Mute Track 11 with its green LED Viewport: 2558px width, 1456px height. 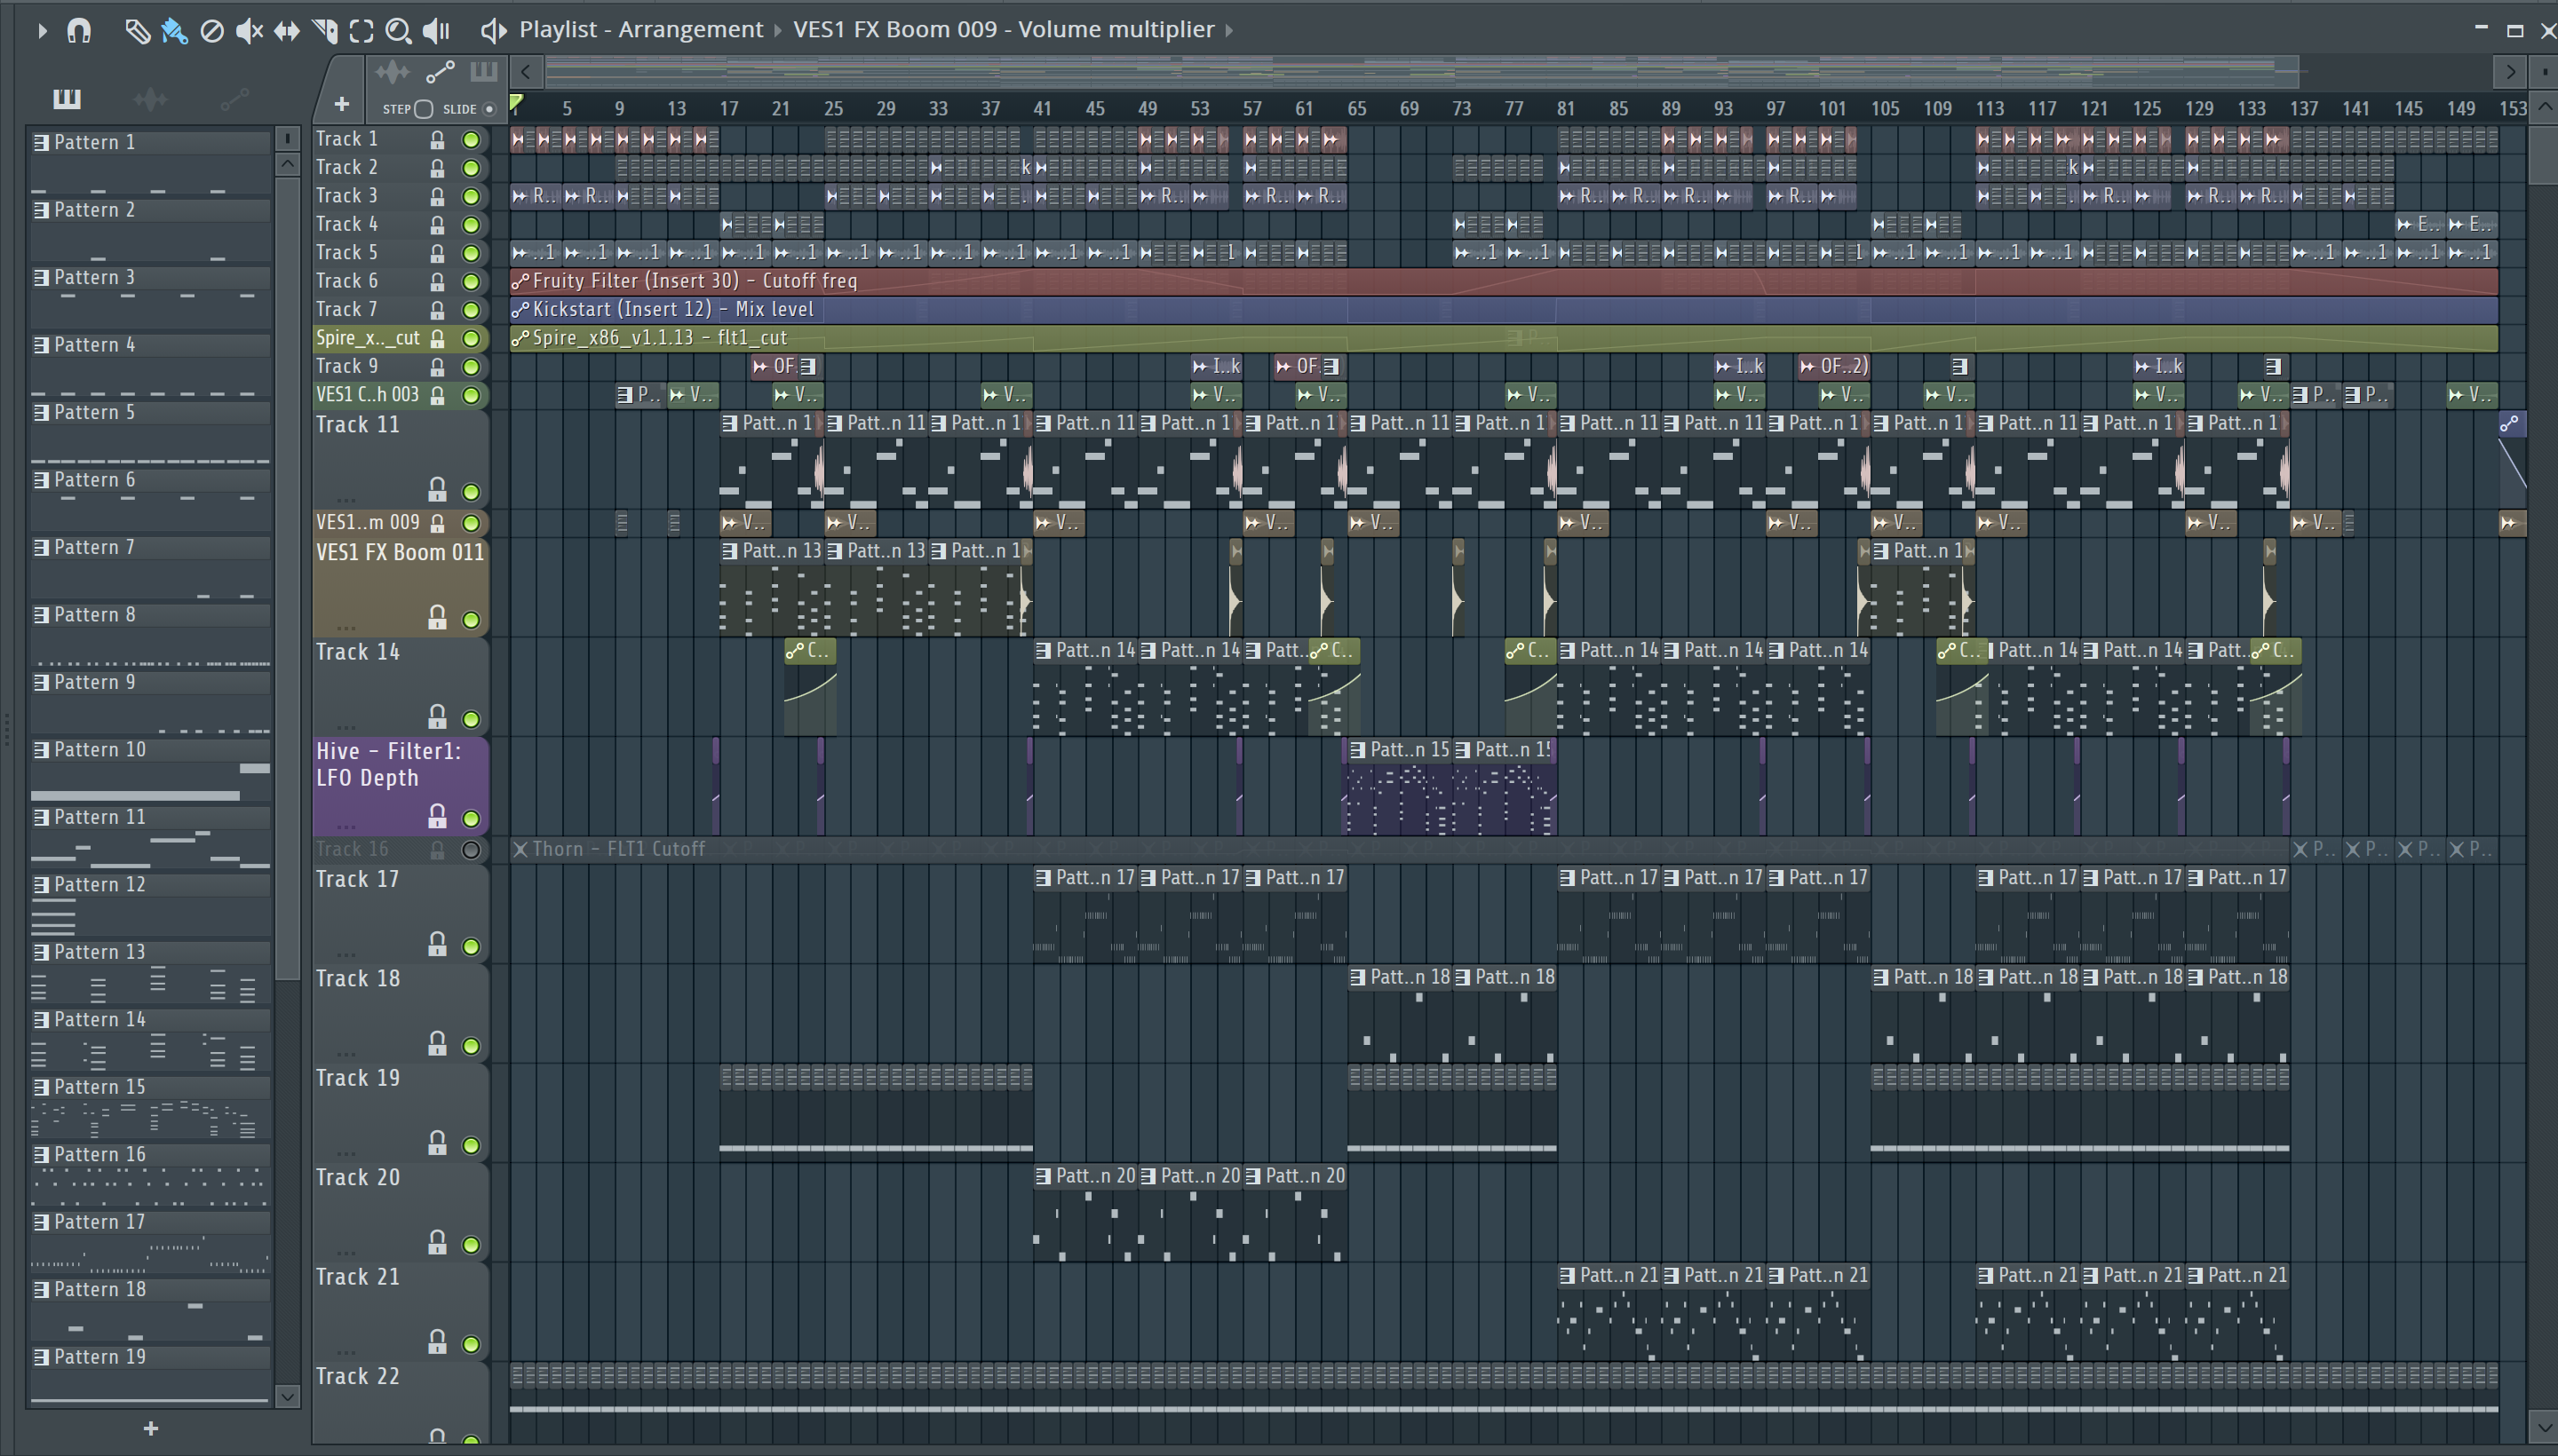pos(470,492)
